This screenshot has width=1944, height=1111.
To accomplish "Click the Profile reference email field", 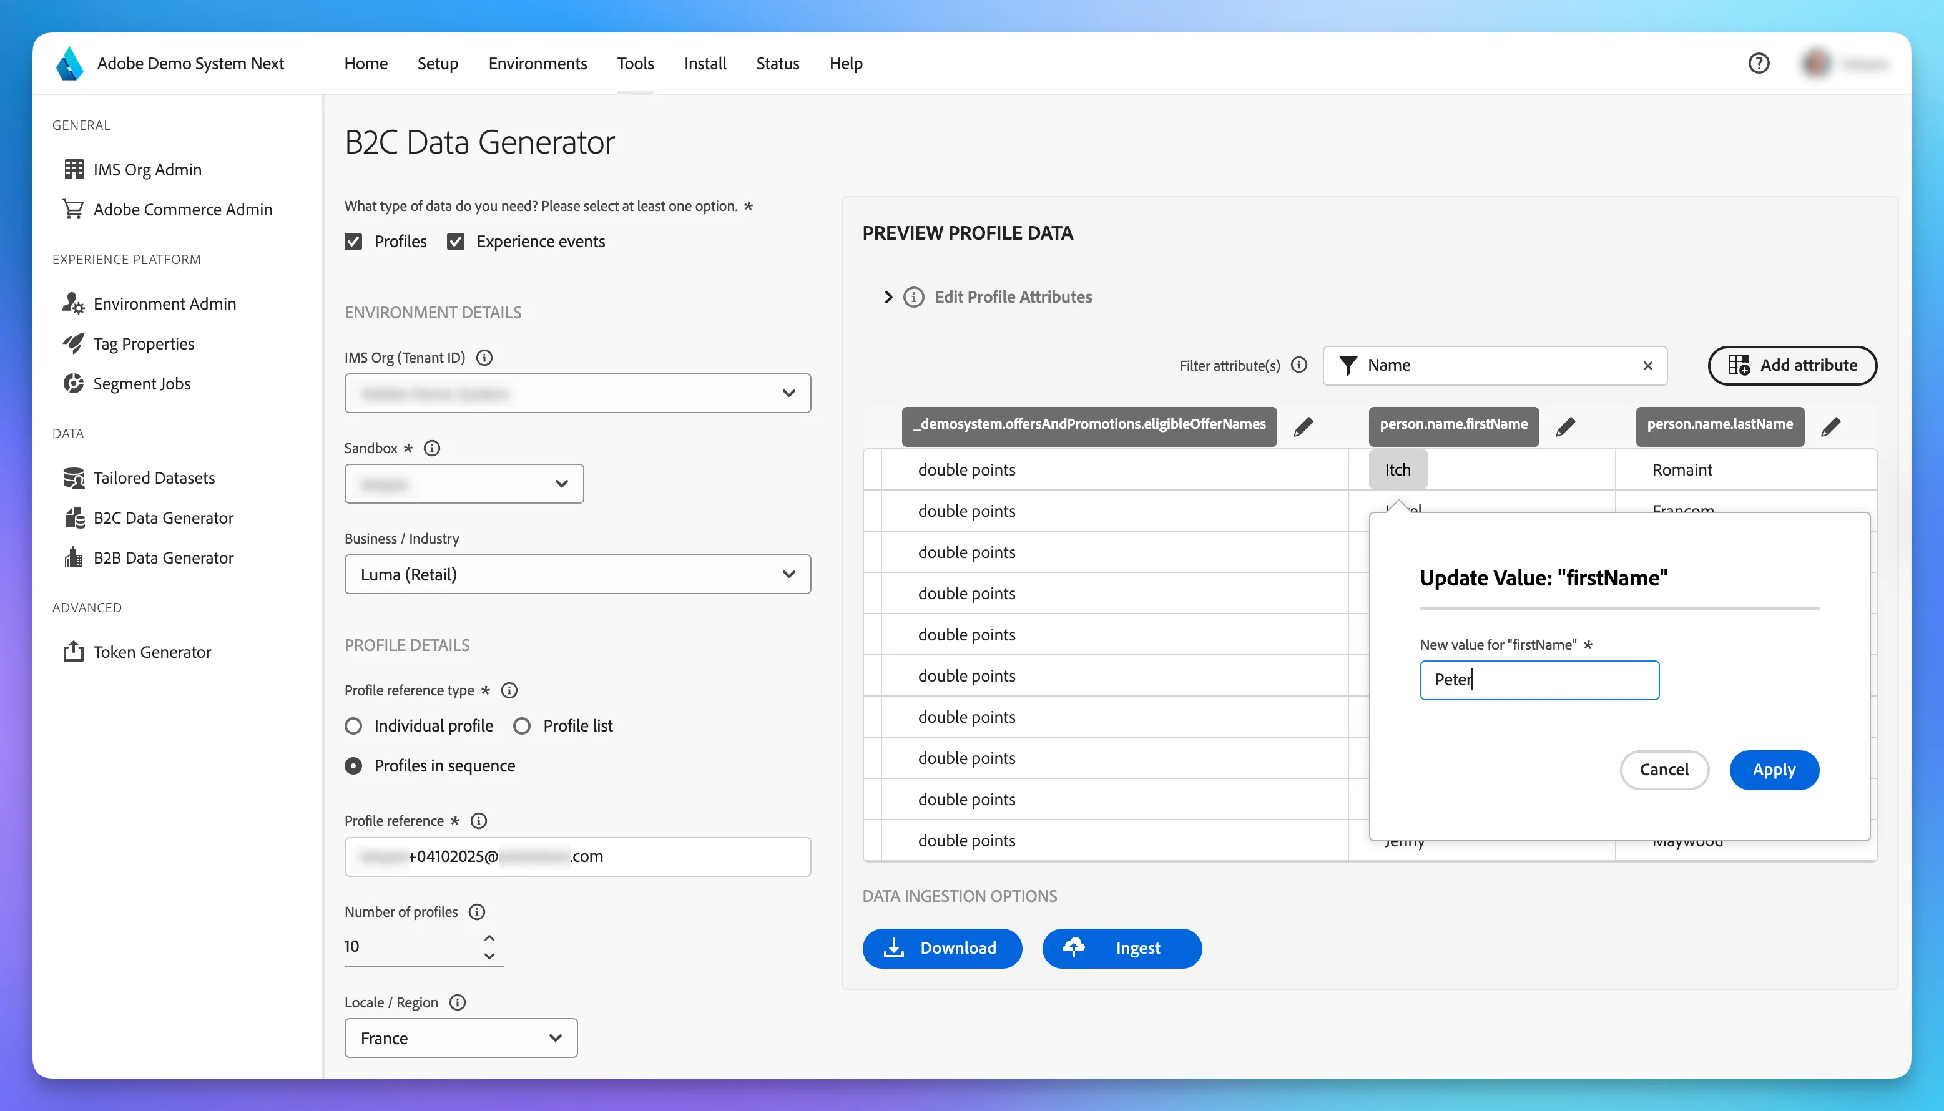I will pyautogui.click(x=577, y=856).
